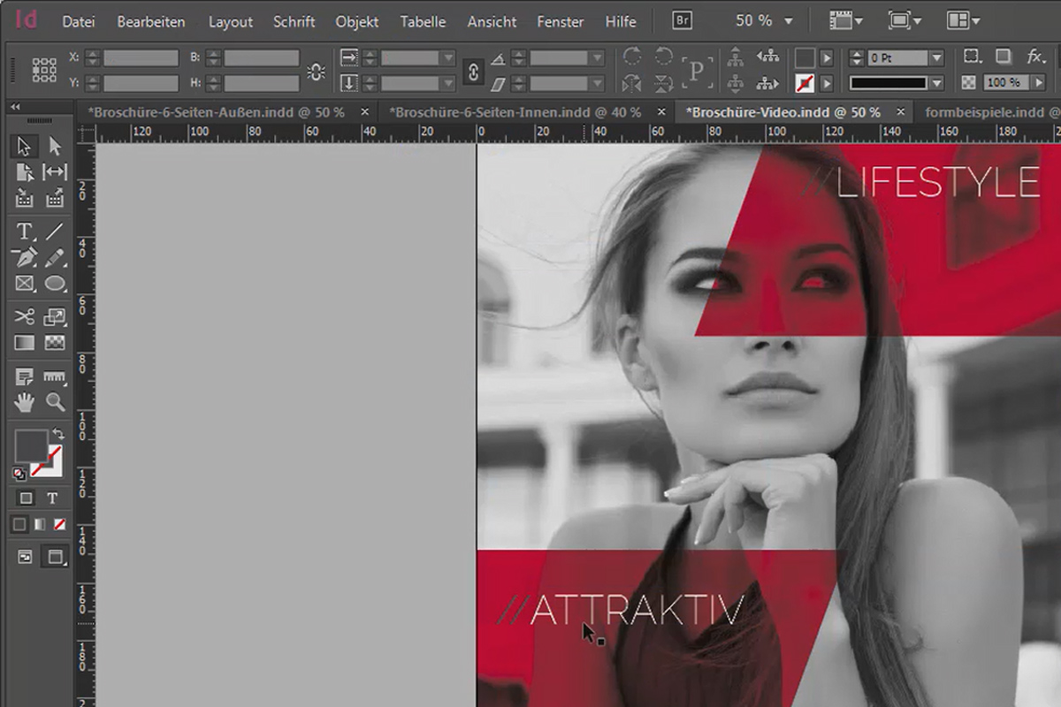Select the Rectangle Frame tool

pos(25,284)
